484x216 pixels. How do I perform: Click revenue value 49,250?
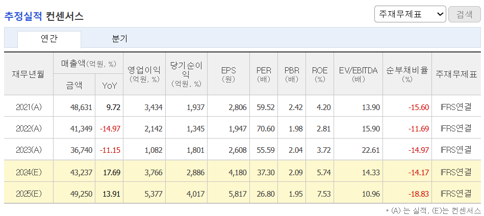82,194
